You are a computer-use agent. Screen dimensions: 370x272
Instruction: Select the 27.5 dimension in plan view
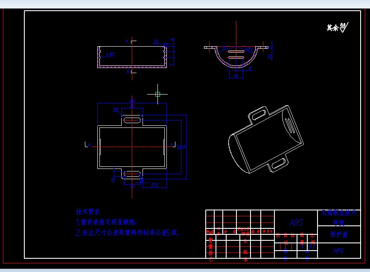click(155, 185)
